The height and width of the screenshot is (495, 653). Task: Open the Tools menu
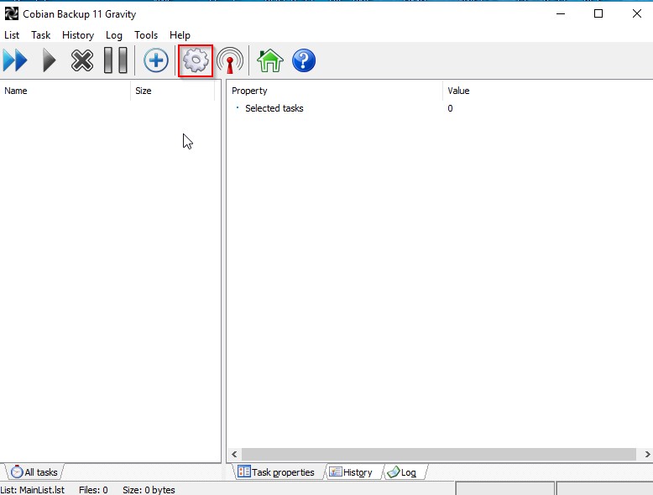(146, 35)
